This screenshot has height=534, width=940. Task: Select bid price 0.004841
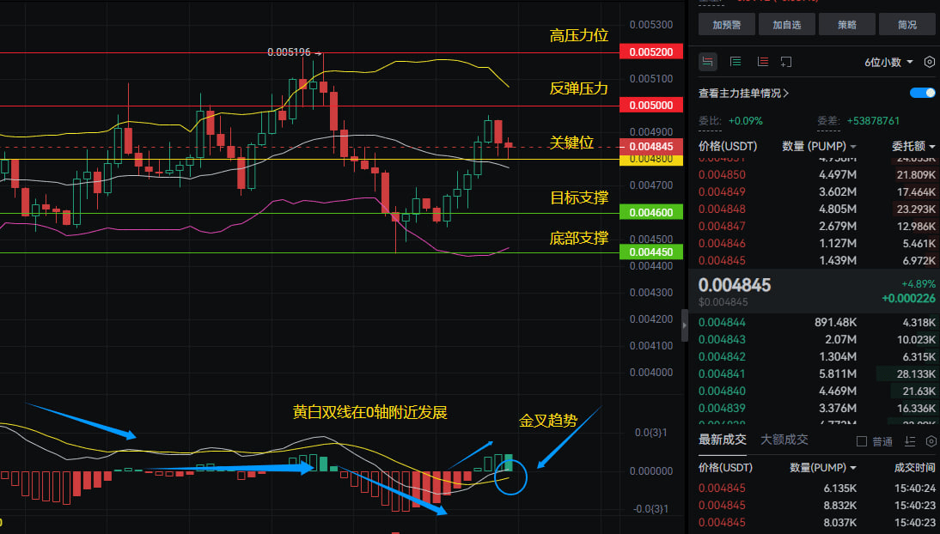[x=722, y=373]
